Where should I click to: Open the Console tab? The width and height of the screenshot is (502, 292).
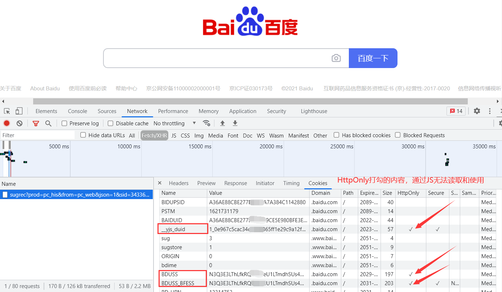(x=77, y=111)
